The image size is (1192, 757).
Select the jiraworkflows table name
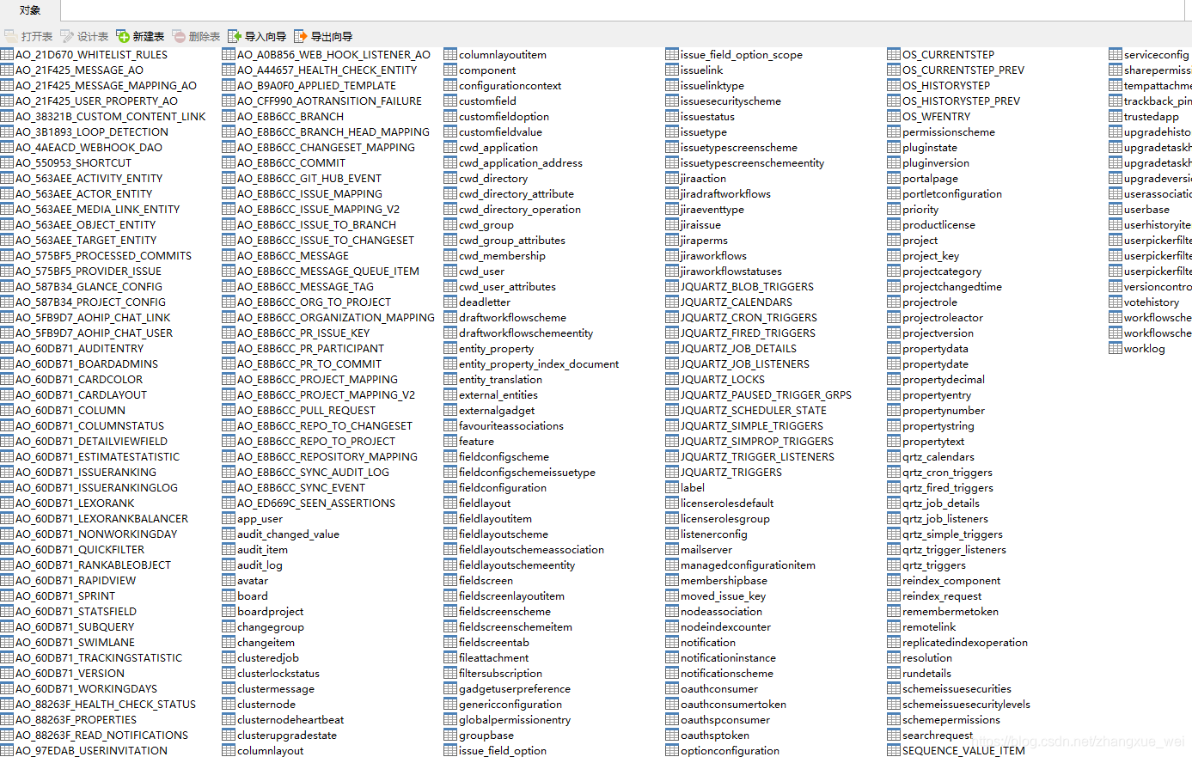714,255
